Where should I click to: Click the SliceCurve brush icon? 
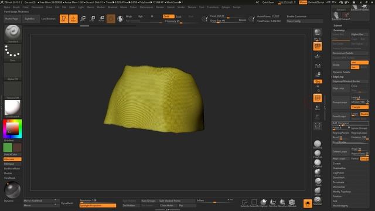click(282, 203)
